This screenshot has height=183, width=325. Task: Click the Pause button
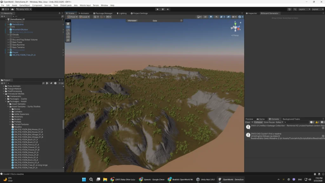pos(163,9)
